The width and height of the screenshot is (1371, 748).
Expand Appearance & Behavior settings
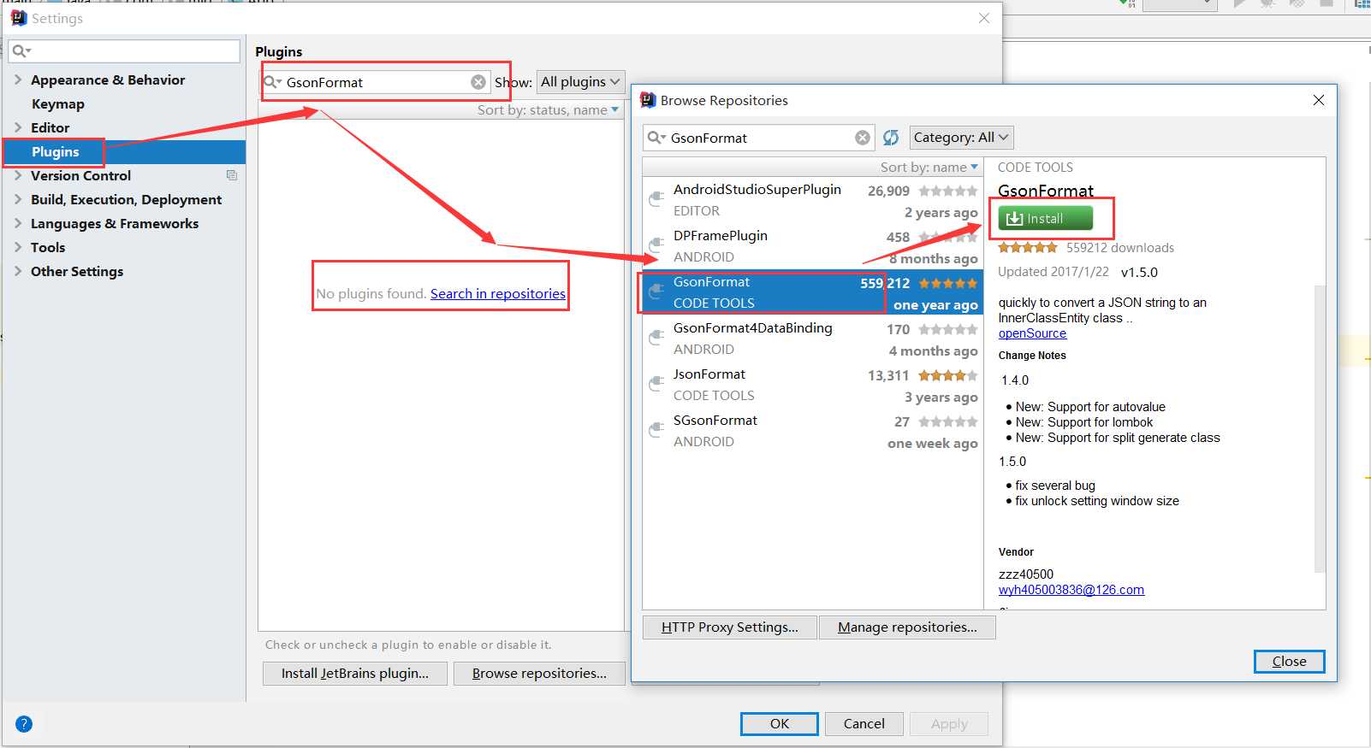(x=18, y=80)
